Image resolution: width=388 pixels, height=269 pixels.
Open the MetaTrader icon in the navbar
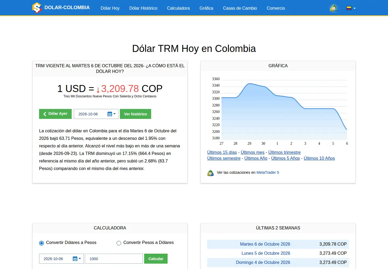tap(334, 8)
